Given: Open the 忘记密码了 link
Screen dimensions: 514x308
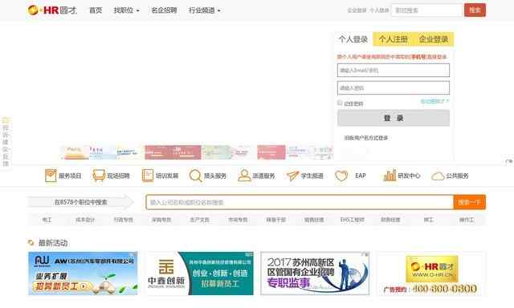Looking at the screenshot, I should tap(434, 101).
